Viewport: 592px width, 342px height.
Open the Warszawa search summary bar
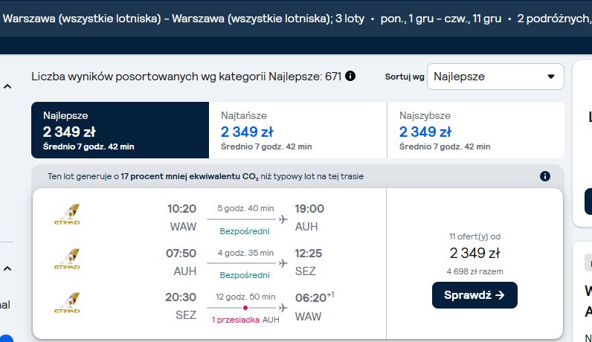click(296, 19)
